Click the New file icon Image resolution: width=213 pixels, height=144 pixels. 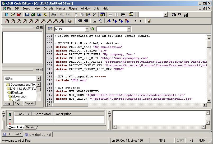coord(7,15)
